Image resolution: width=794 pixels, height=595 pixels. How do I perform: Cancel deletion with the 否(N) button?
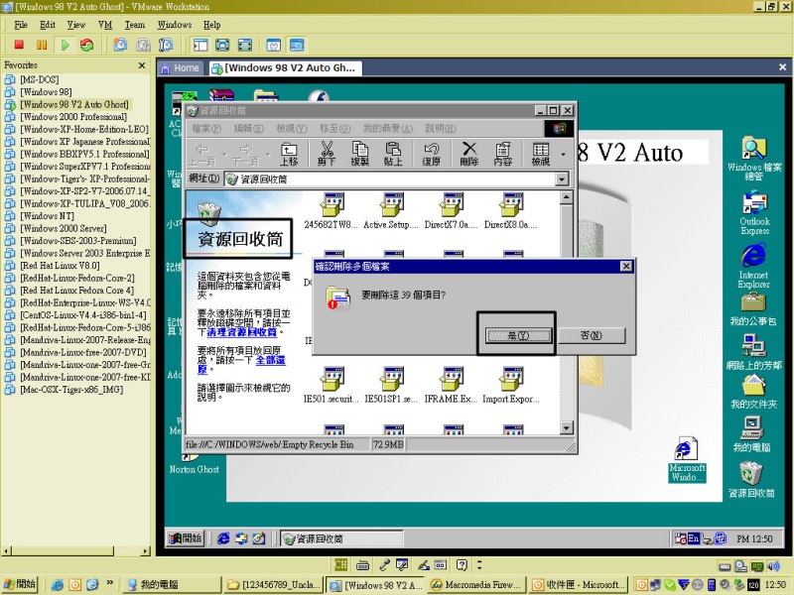pyautogui.click(x=591, y=335)
